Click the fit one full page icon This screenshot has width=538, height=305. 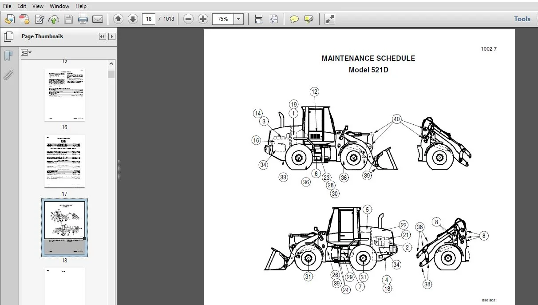[273, 19]
